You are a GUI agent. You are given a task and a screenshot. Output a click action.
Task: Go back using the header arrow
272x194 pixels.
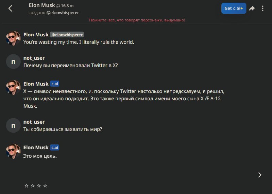pyautogui.click(x=10, y=8)
